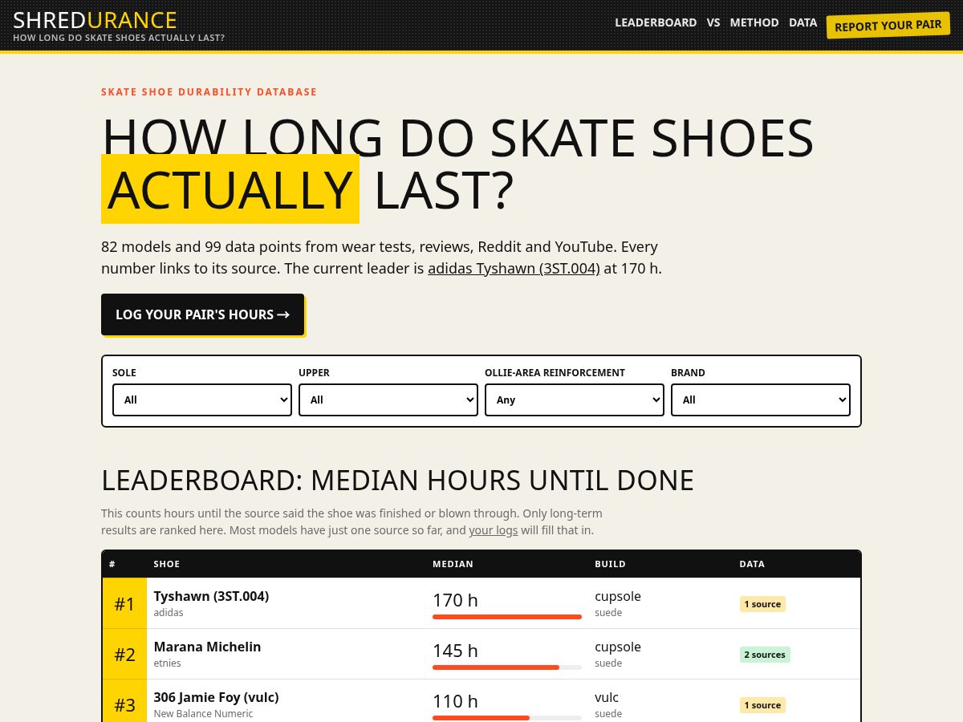This screenshot has width=963, height=722.
Task: Follow the adidas Tyshawn (3ST.004) link
Action: tap(514, 268)
